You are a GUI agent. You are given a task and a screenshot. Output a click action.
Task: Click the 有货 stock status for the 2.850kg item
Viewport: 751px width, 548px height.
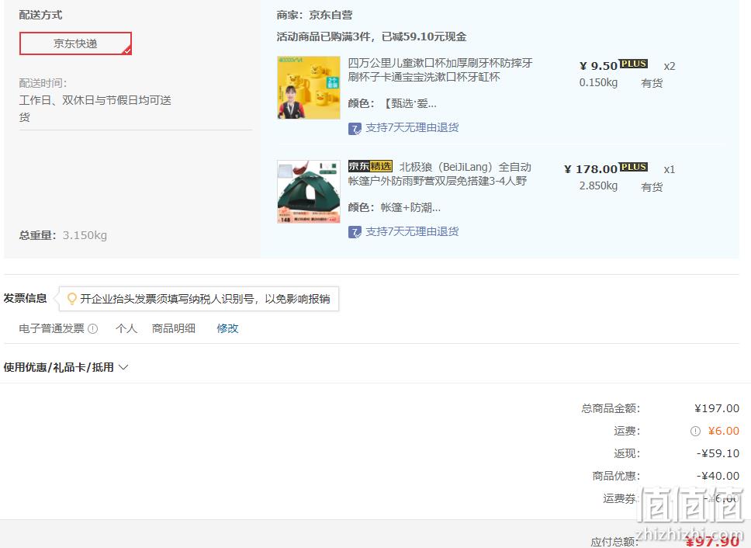(652, 187)
